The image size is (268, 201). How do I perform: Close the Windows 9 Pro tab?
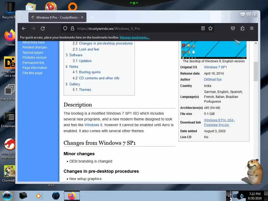[x=82, y=17]
